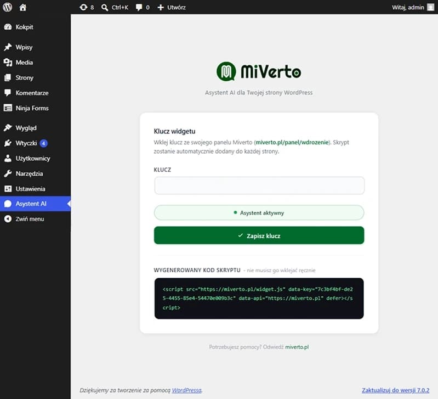
Task: Click the Miverto logo emblem
Action: pyautogui.click(x=226, y=71)
